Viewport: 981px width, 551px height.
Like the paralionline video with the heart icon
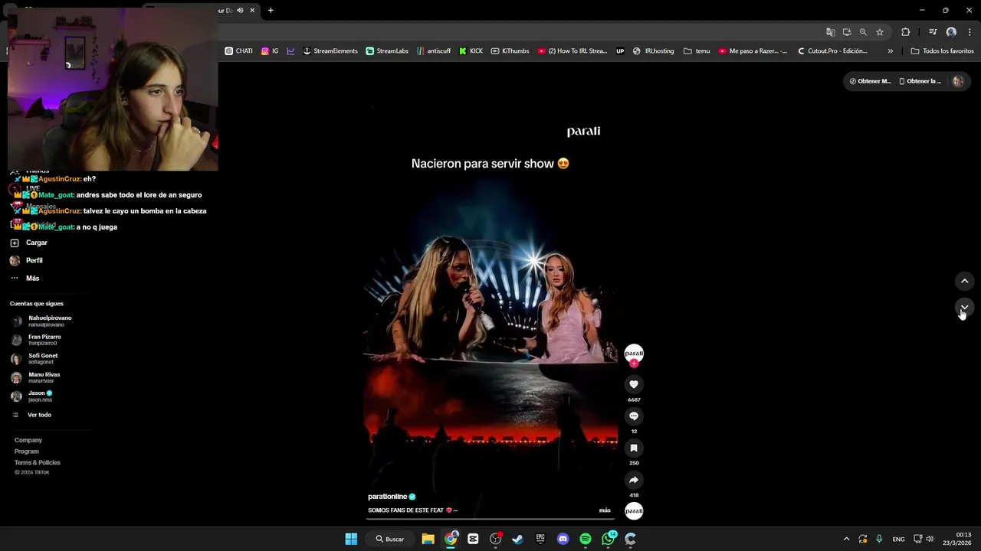pos(634,384)
